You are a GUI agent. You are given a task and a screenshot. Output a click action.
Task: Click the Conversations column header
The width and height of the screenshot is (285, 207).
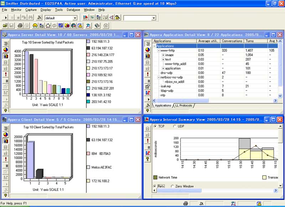(232, 41)
